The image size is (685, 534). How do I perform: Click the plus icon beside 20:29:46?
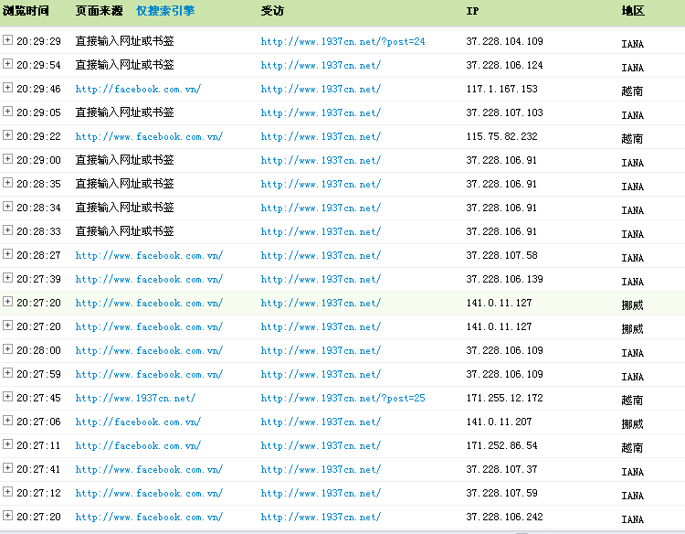(x=8, y=88)
